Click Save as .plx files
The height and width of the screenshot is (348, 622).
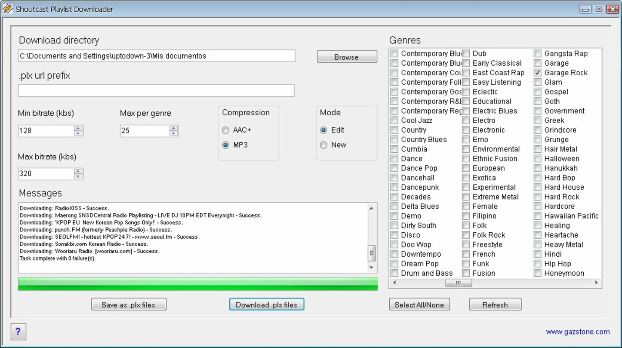[x=129, y=304]
